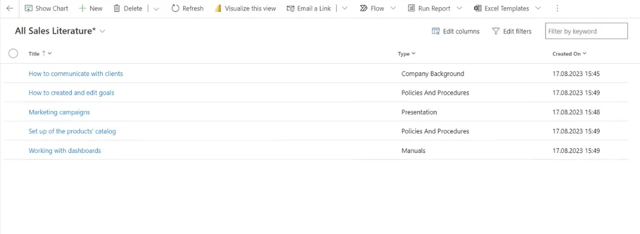The height and width of the screenshot is (234, 640).
Task: Open the Working with dashboards record
Action: click(65, 150)
